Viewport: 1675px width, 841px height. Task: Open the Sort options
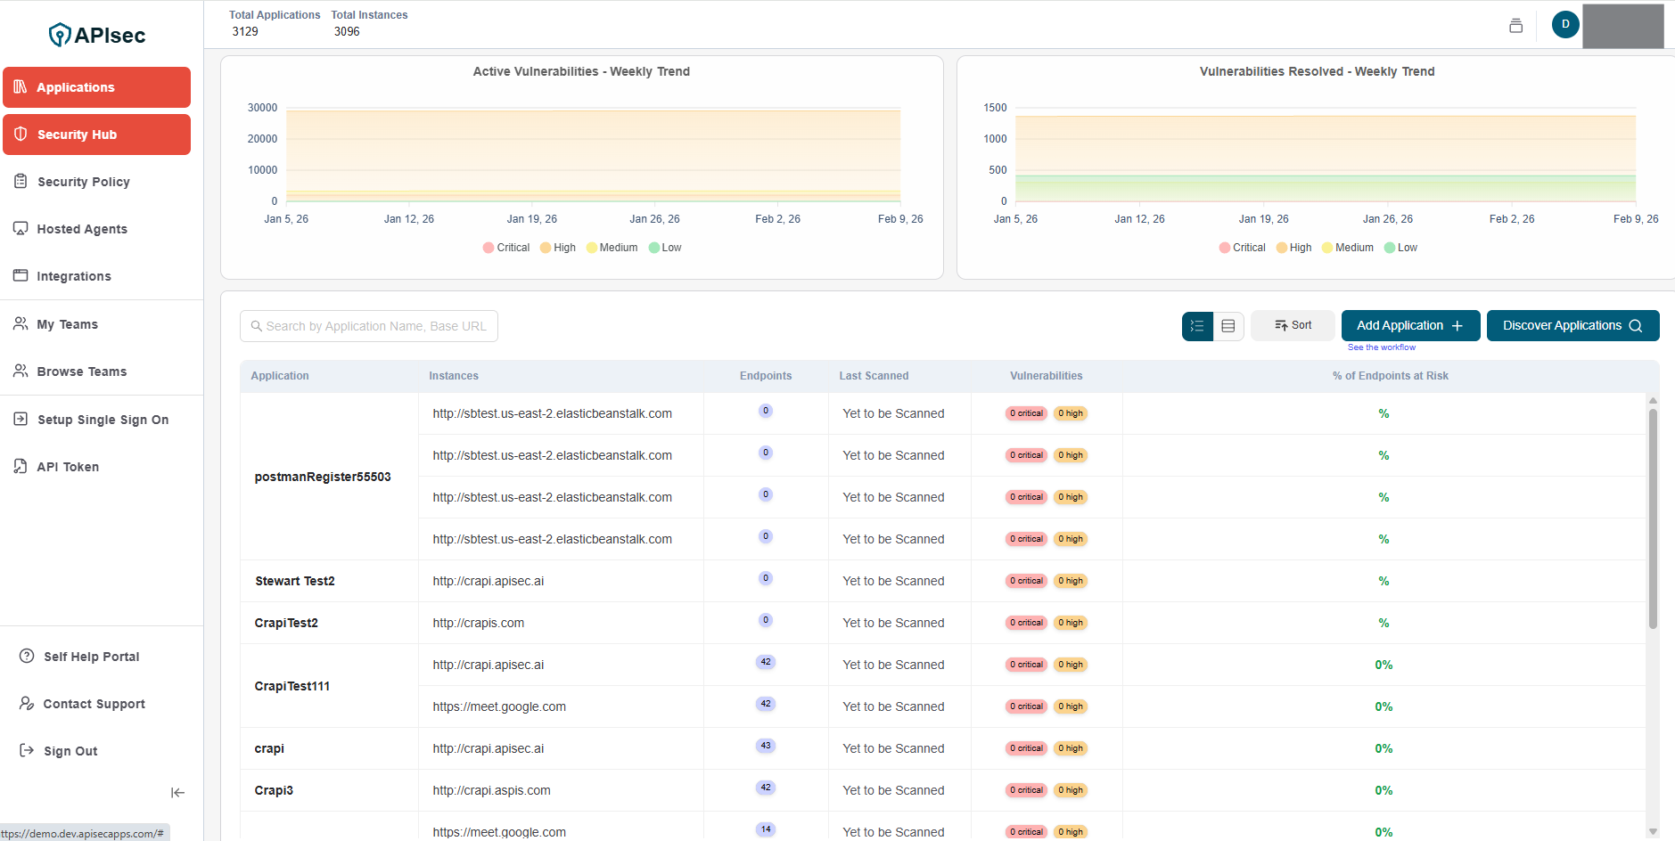1293,326
